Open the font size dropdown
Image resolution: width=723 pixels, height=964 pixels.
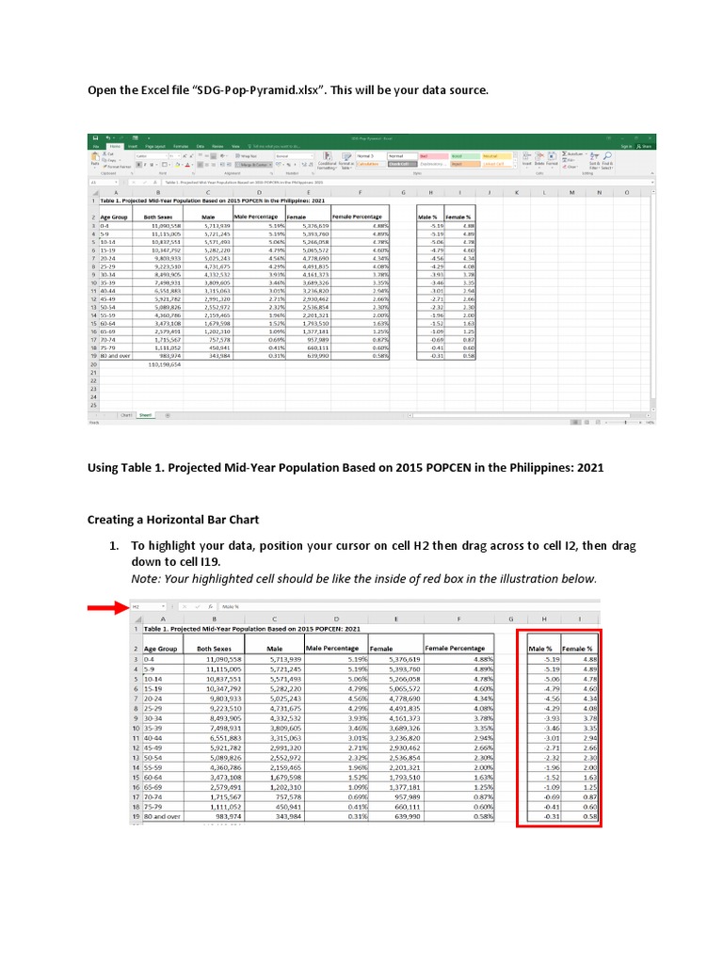tap(179, 156)
